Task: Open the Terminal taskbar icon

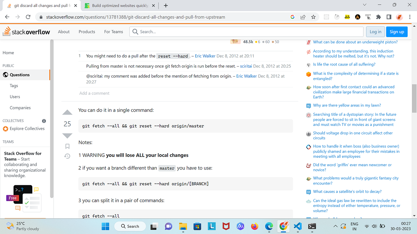Action: tap(312, 226)
